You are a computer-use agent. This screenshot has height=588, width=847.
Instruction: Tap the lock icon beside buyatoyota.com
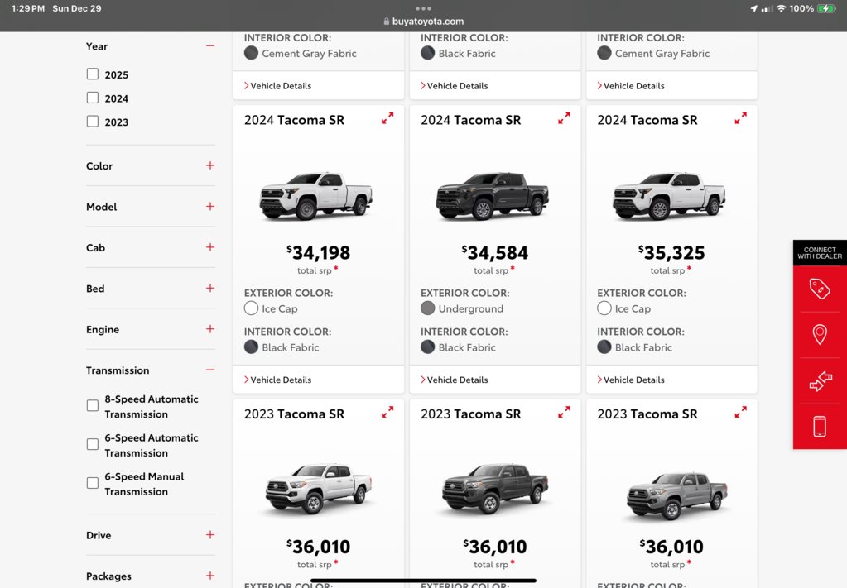coord(386,22)
